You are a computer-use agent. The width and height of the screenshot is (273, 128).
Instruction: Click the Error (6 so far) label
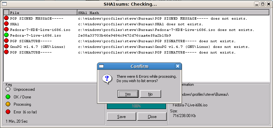25,112
